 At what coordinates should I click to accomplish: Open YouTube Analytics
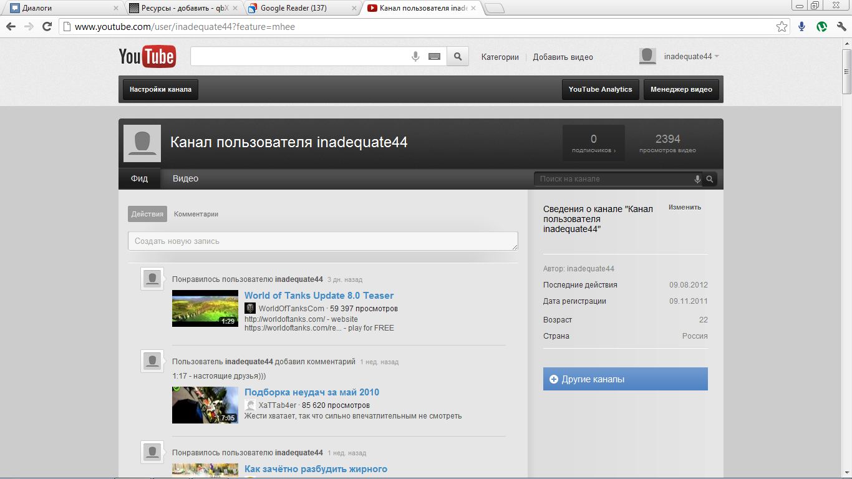pyautogui.click(x=600, y=89)
